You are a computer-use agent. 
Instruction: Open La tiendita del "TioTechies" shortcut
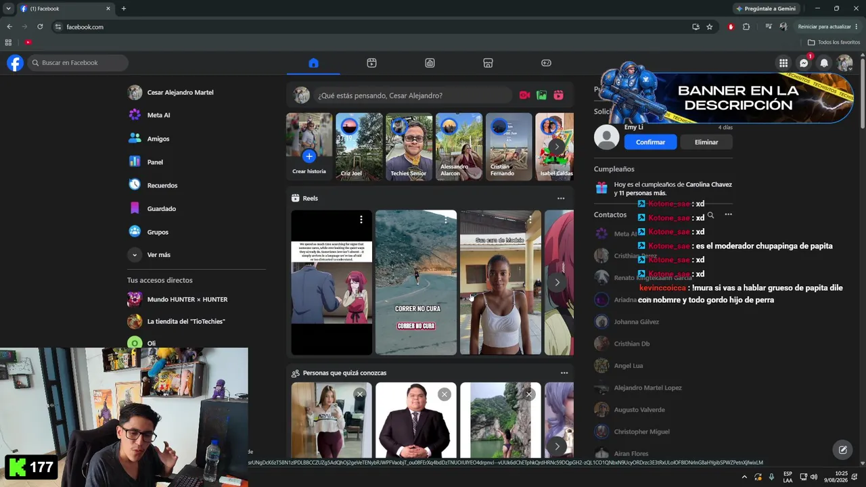pos(177,321)
